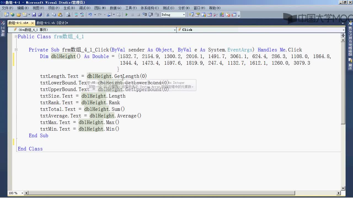
Task: Open the toolbar options overflow arrow
Action: pyautogui.click(x=239, y=15)
